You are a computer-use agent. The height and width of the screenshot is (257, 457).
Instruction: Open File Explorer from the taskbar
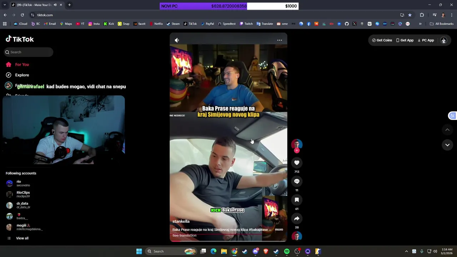tap(224, 251)
